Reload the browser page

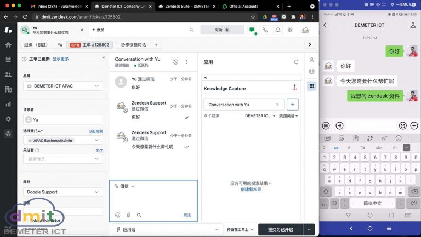[x=25, y=17]
